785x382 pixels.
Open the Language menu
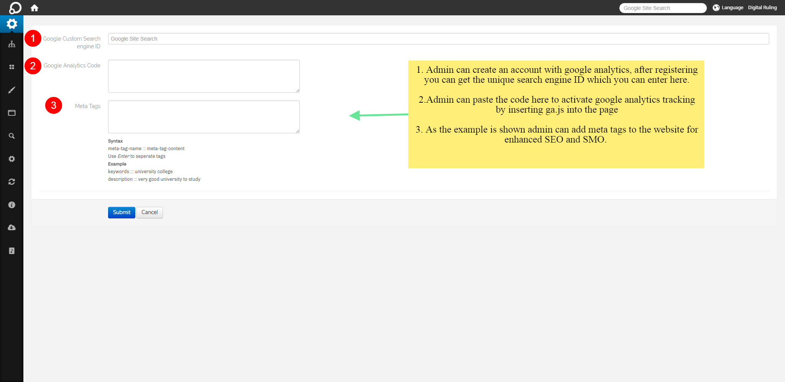pos(728,8)
